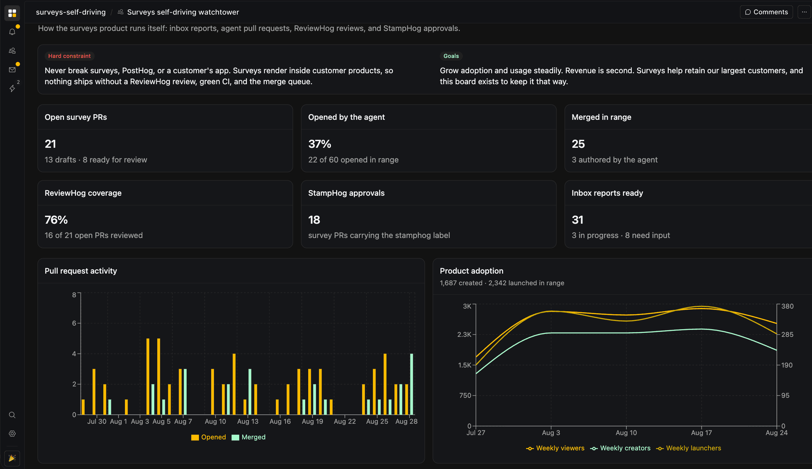Click the 380 right-axis label on Product adoption
The height and width of the screenshot is (469, 812).
[x=787, y=306]
